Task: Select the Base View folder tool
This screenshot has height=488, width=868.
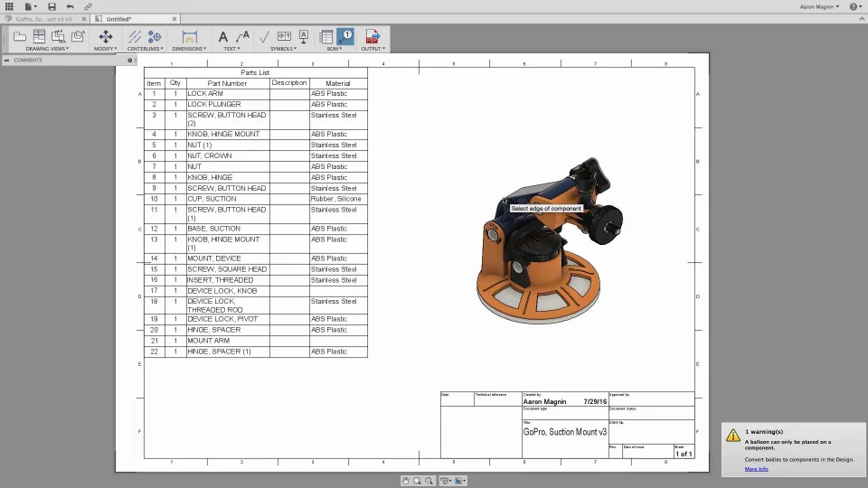Action: (20, 36)
